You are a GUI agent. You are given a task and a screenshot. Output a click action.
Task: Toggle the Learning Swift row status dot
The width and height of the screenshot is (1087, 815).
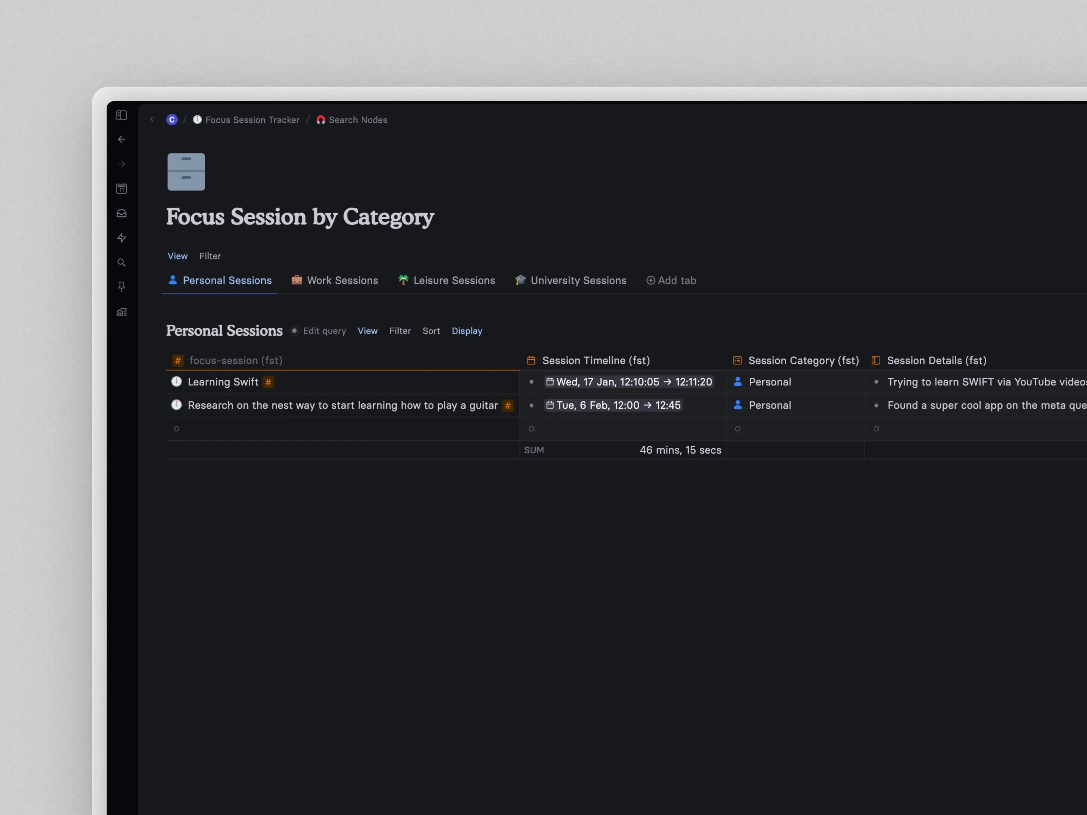tap(177, 382)
